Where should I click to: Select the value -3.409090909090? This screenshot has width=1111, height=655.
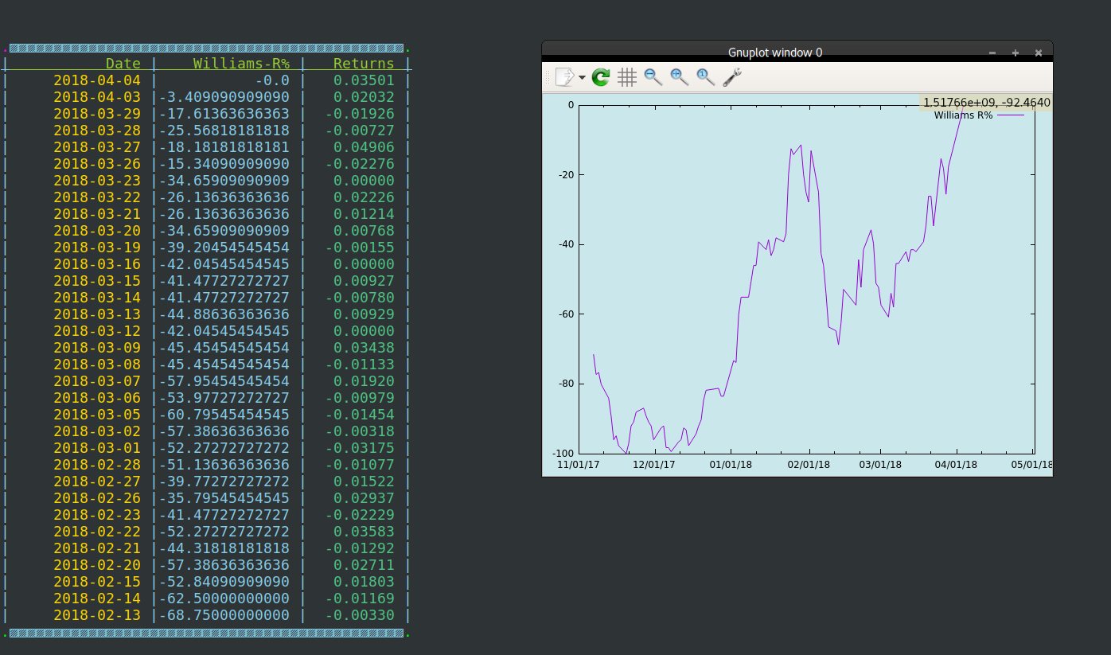click(224, 97)
